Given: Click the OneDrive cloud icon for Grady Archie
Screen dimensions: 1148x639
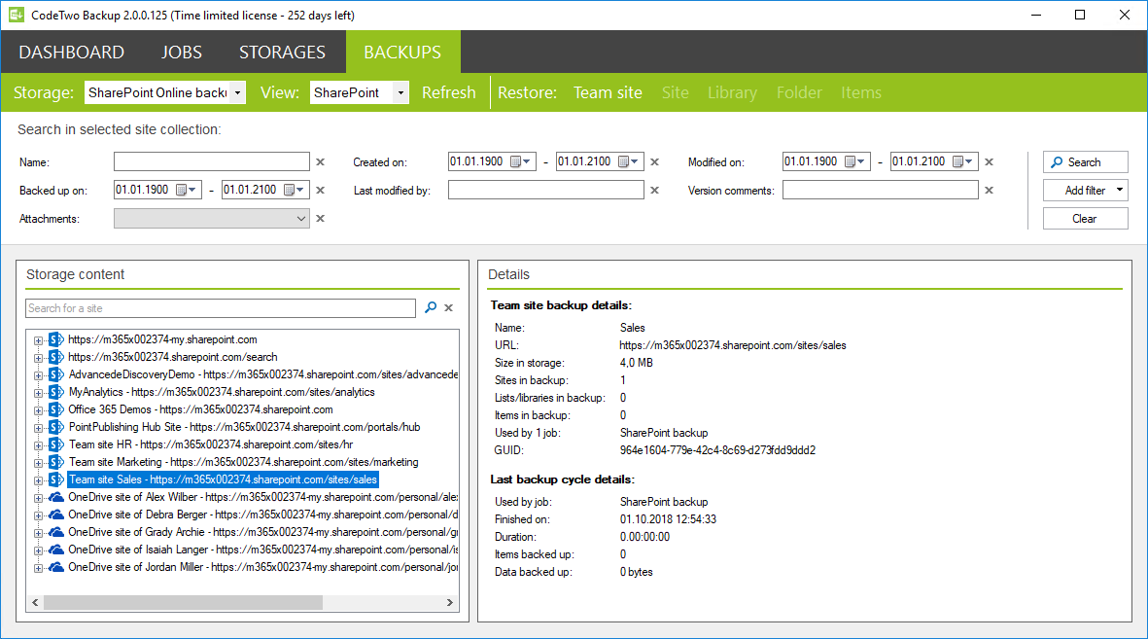Looking at the screenshot, I should click(56, 532).
